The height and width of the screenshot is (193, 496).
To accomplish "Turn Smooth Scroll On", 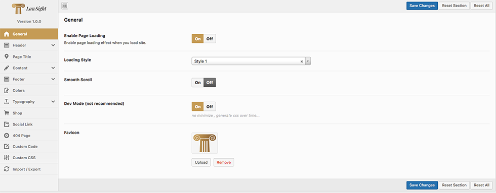I will (x=198, y=83).
